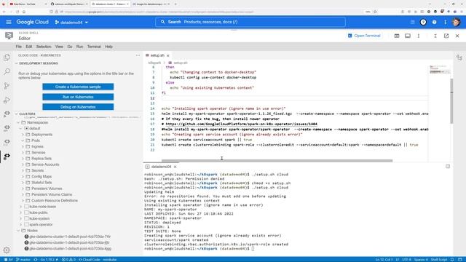Expand the Persistent Volumes tree node
Image resolution: width=466 pixels, height=262 pixels.
pos(23,188)
